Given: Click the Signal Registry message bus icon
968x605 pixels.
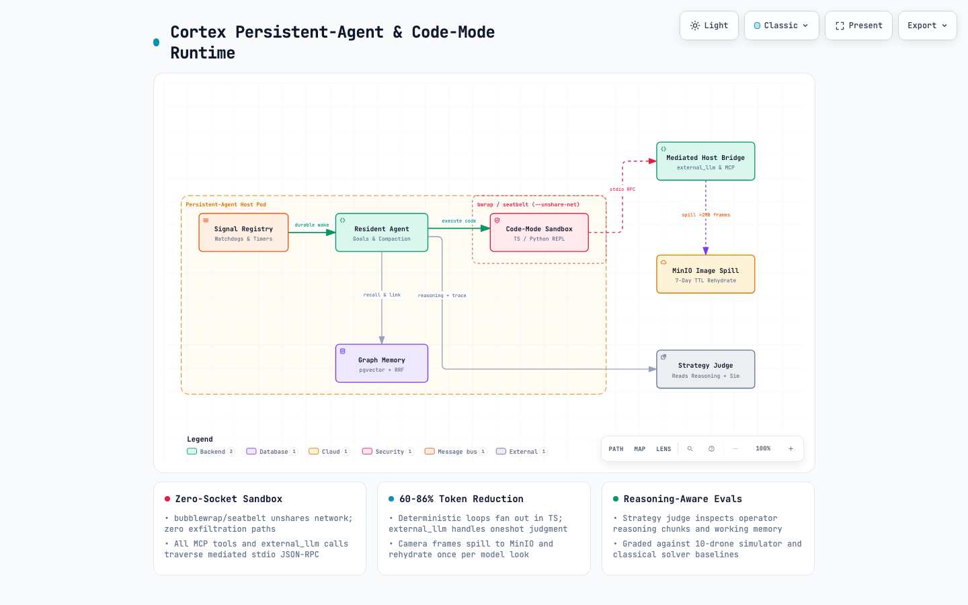Looking at the screenshot, I should (206, 220).
